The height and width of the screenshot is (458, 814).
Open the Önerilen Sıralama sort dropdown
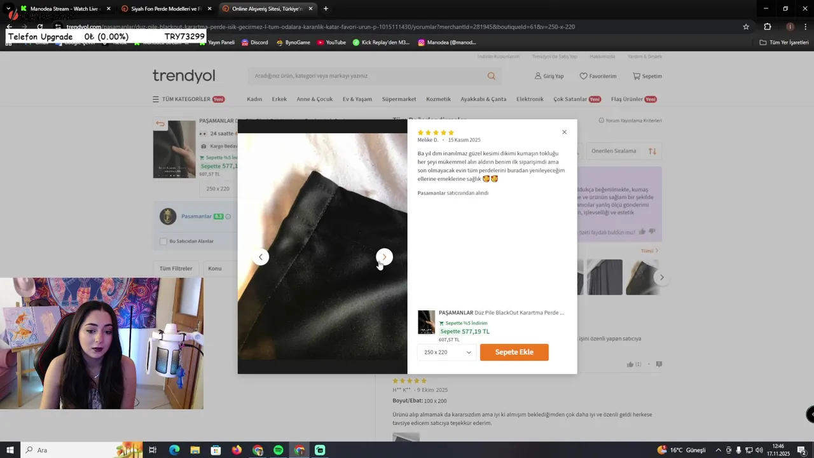click(x=623, y=151)
